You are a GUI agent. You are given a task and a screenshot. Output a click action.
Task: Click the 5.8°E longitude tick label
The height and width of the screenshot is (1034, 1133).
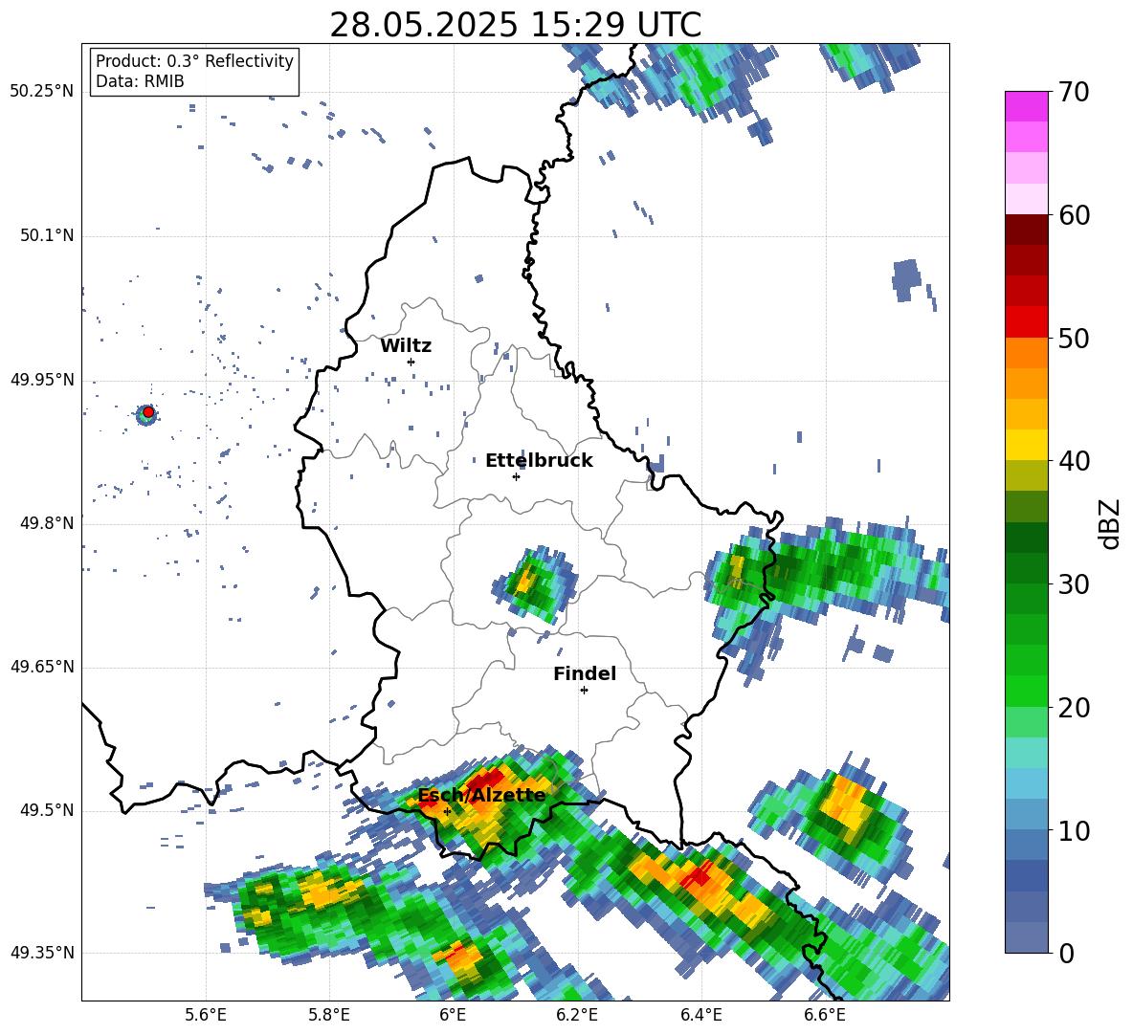click(329, 1015)
